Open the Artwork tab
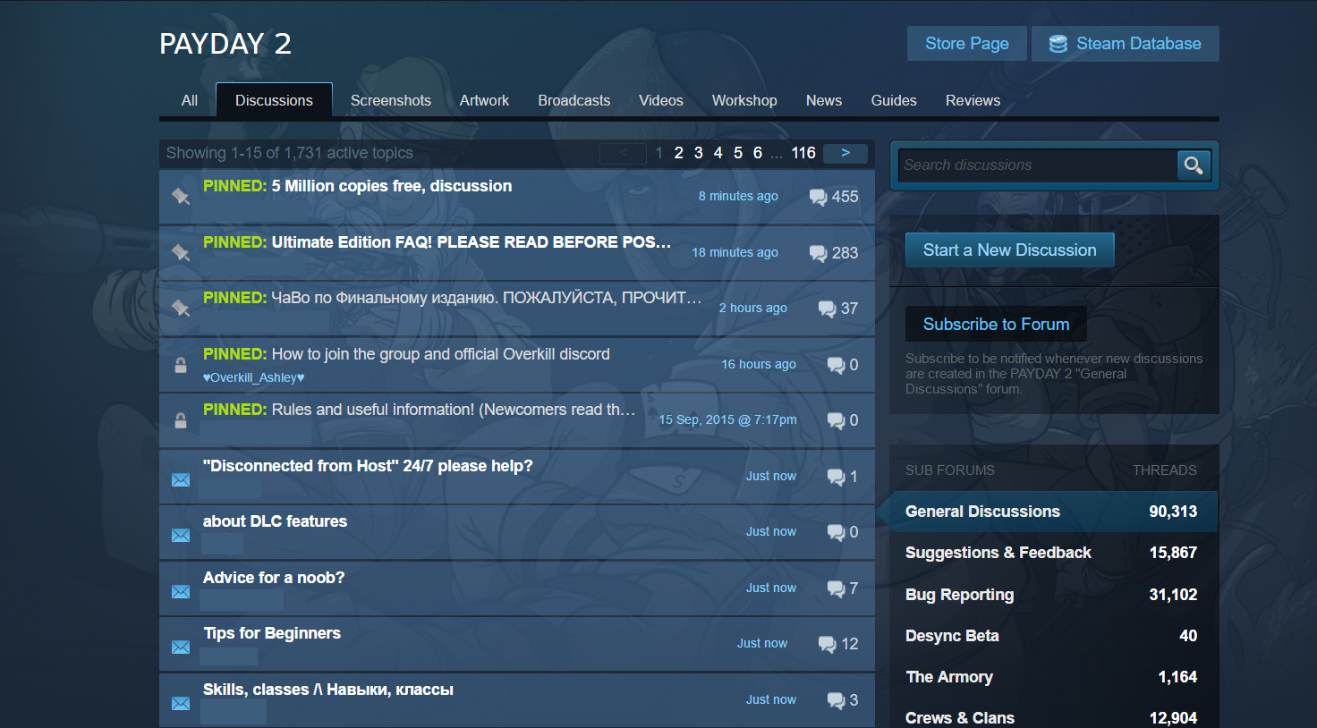Viewport: 1317px width, 728px height. [x=484, y=100]
